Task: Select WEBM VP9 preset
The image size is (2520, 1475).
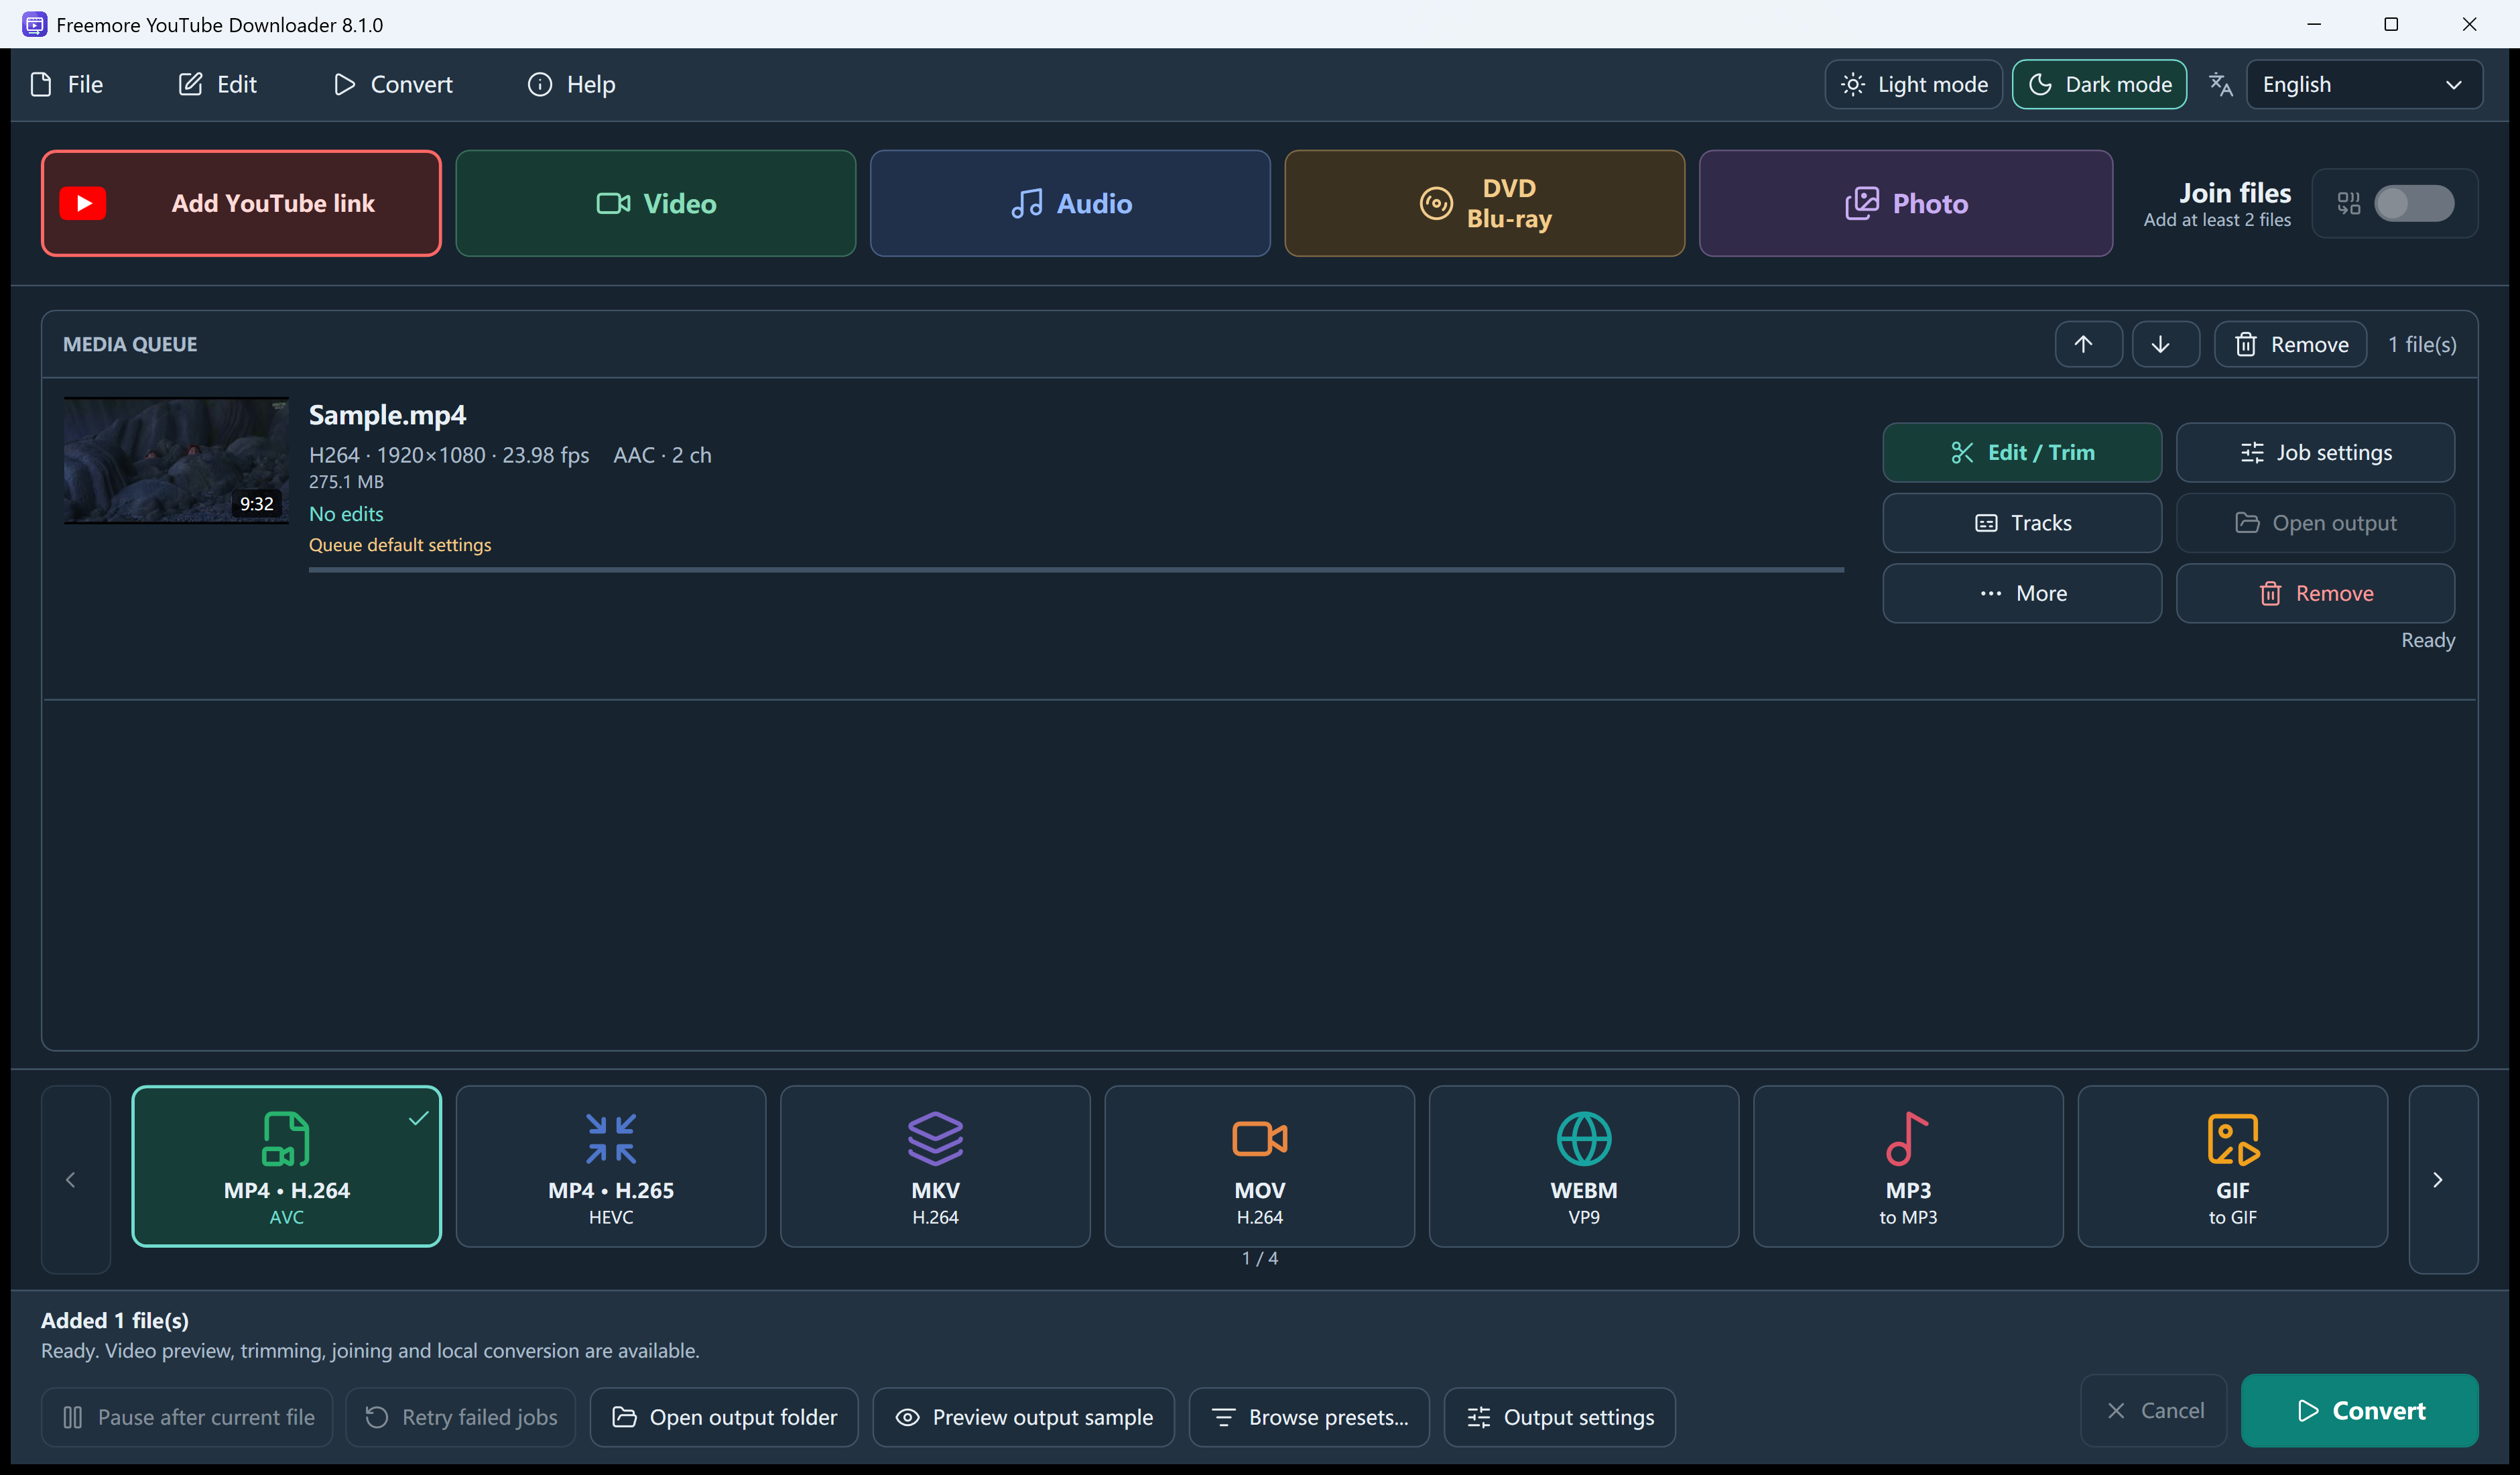Action: [1584, 1166]
